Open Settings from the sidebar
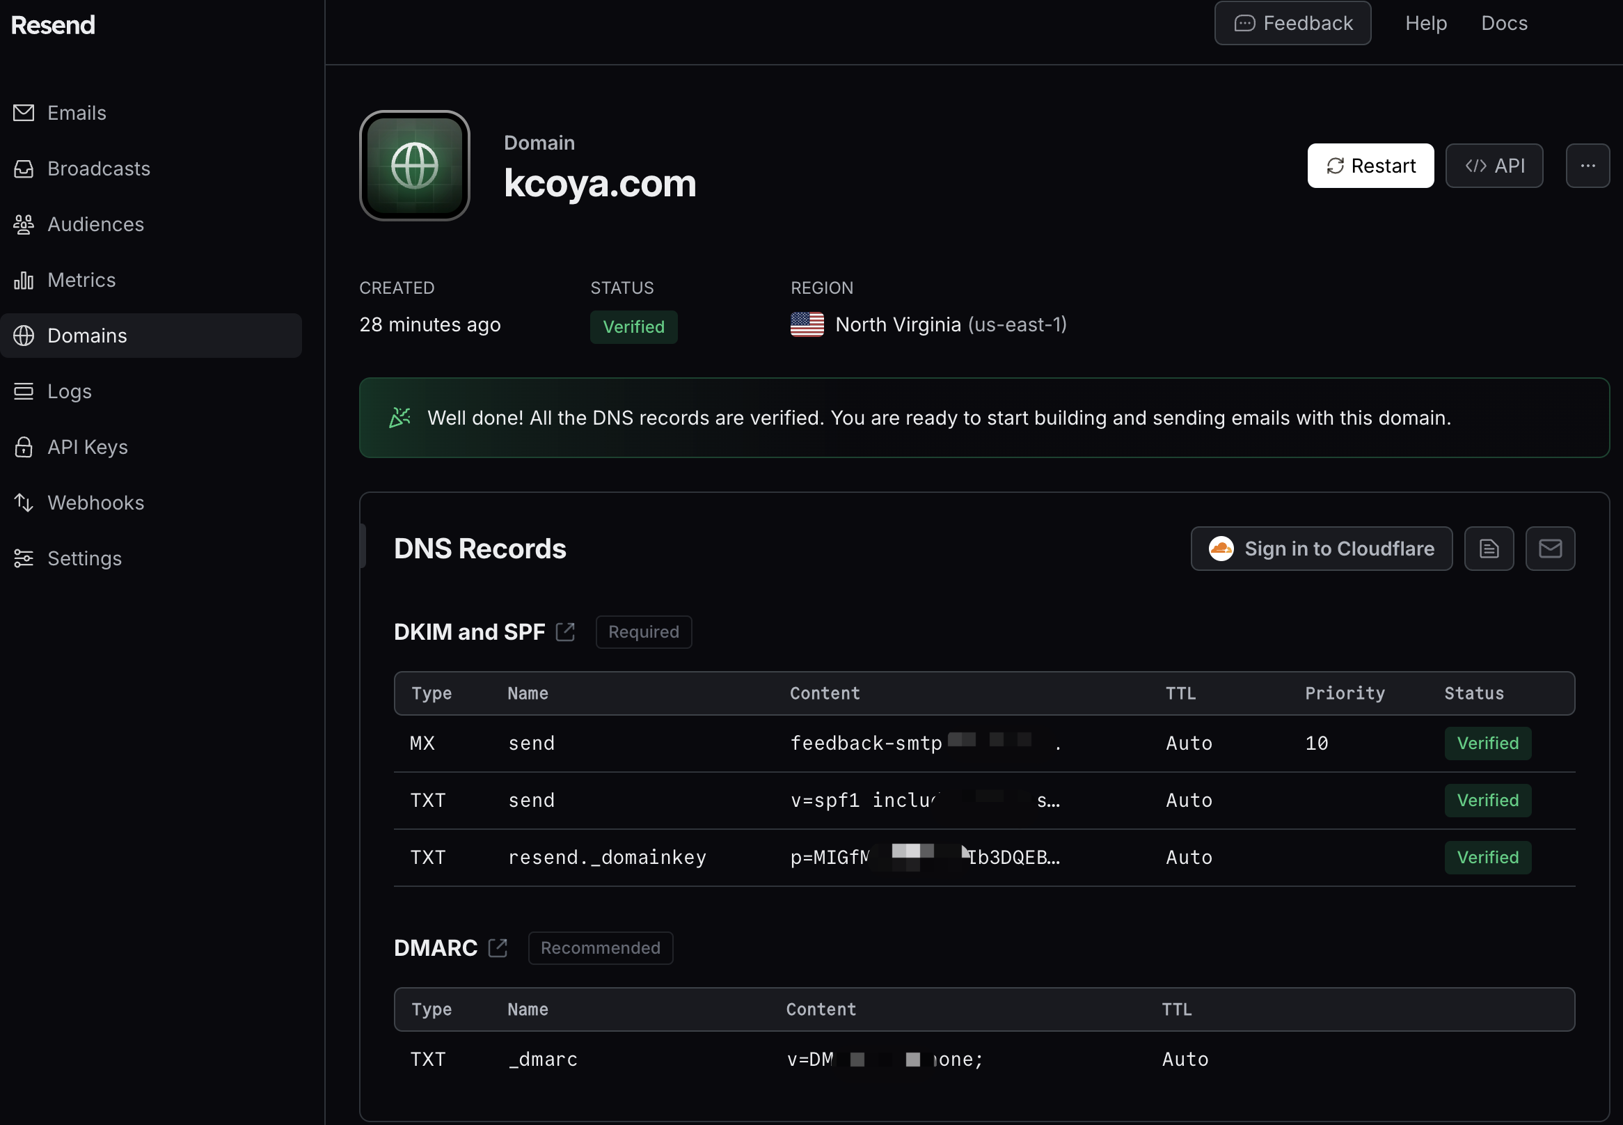 click(x=84, y=558)
